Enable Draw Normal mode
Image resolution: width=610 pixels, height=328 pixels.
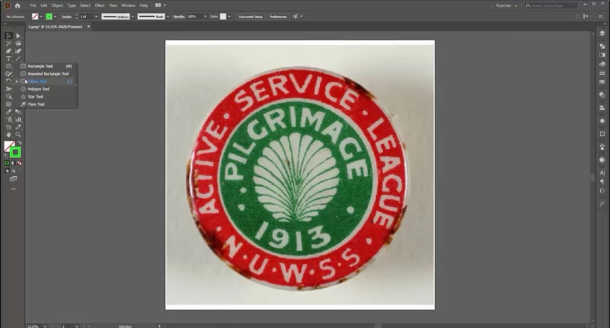(7, 171)
